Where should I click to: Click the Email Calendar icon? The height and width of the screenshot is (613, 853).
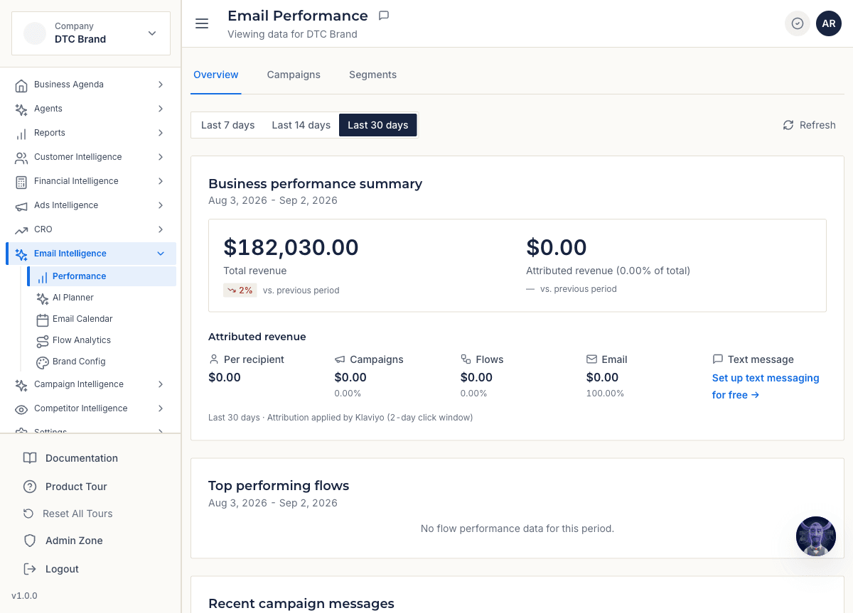tap(43, 320)
